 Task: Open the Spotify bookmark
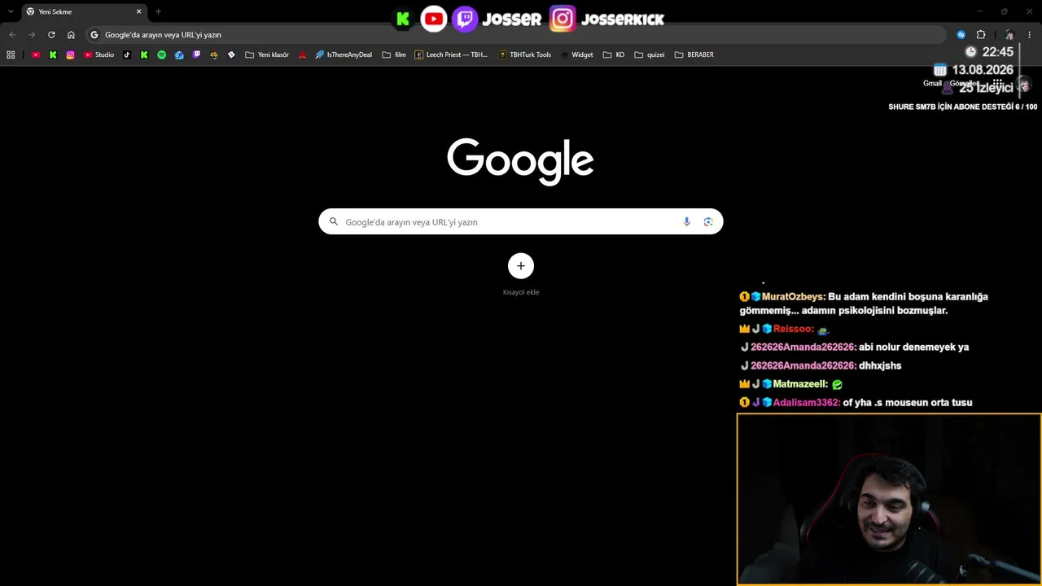pos(161,55)
